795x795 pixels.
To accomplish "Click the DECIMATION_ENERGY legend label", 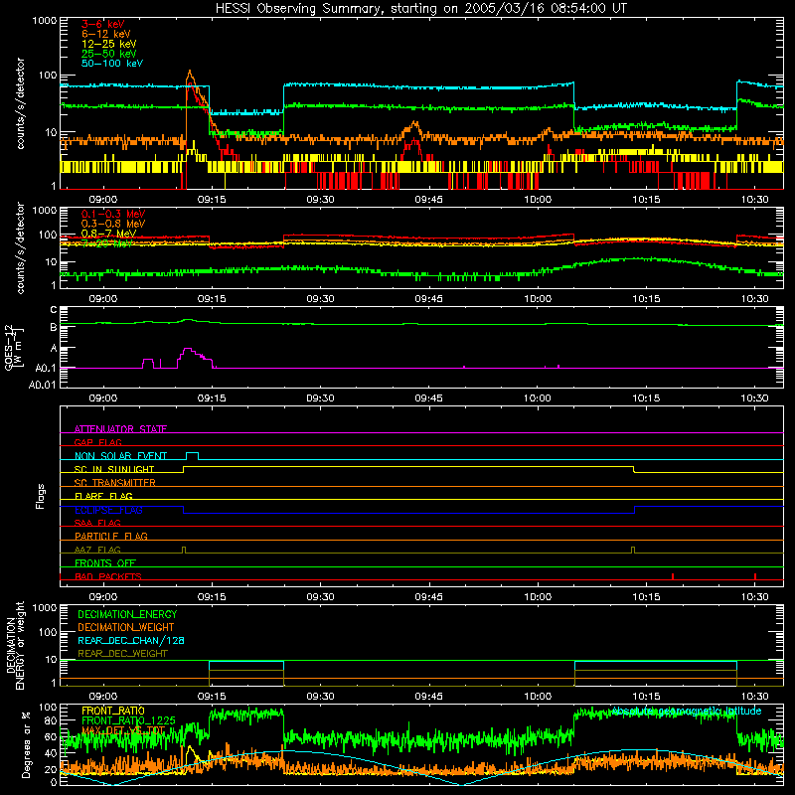I will coord(127,614).
